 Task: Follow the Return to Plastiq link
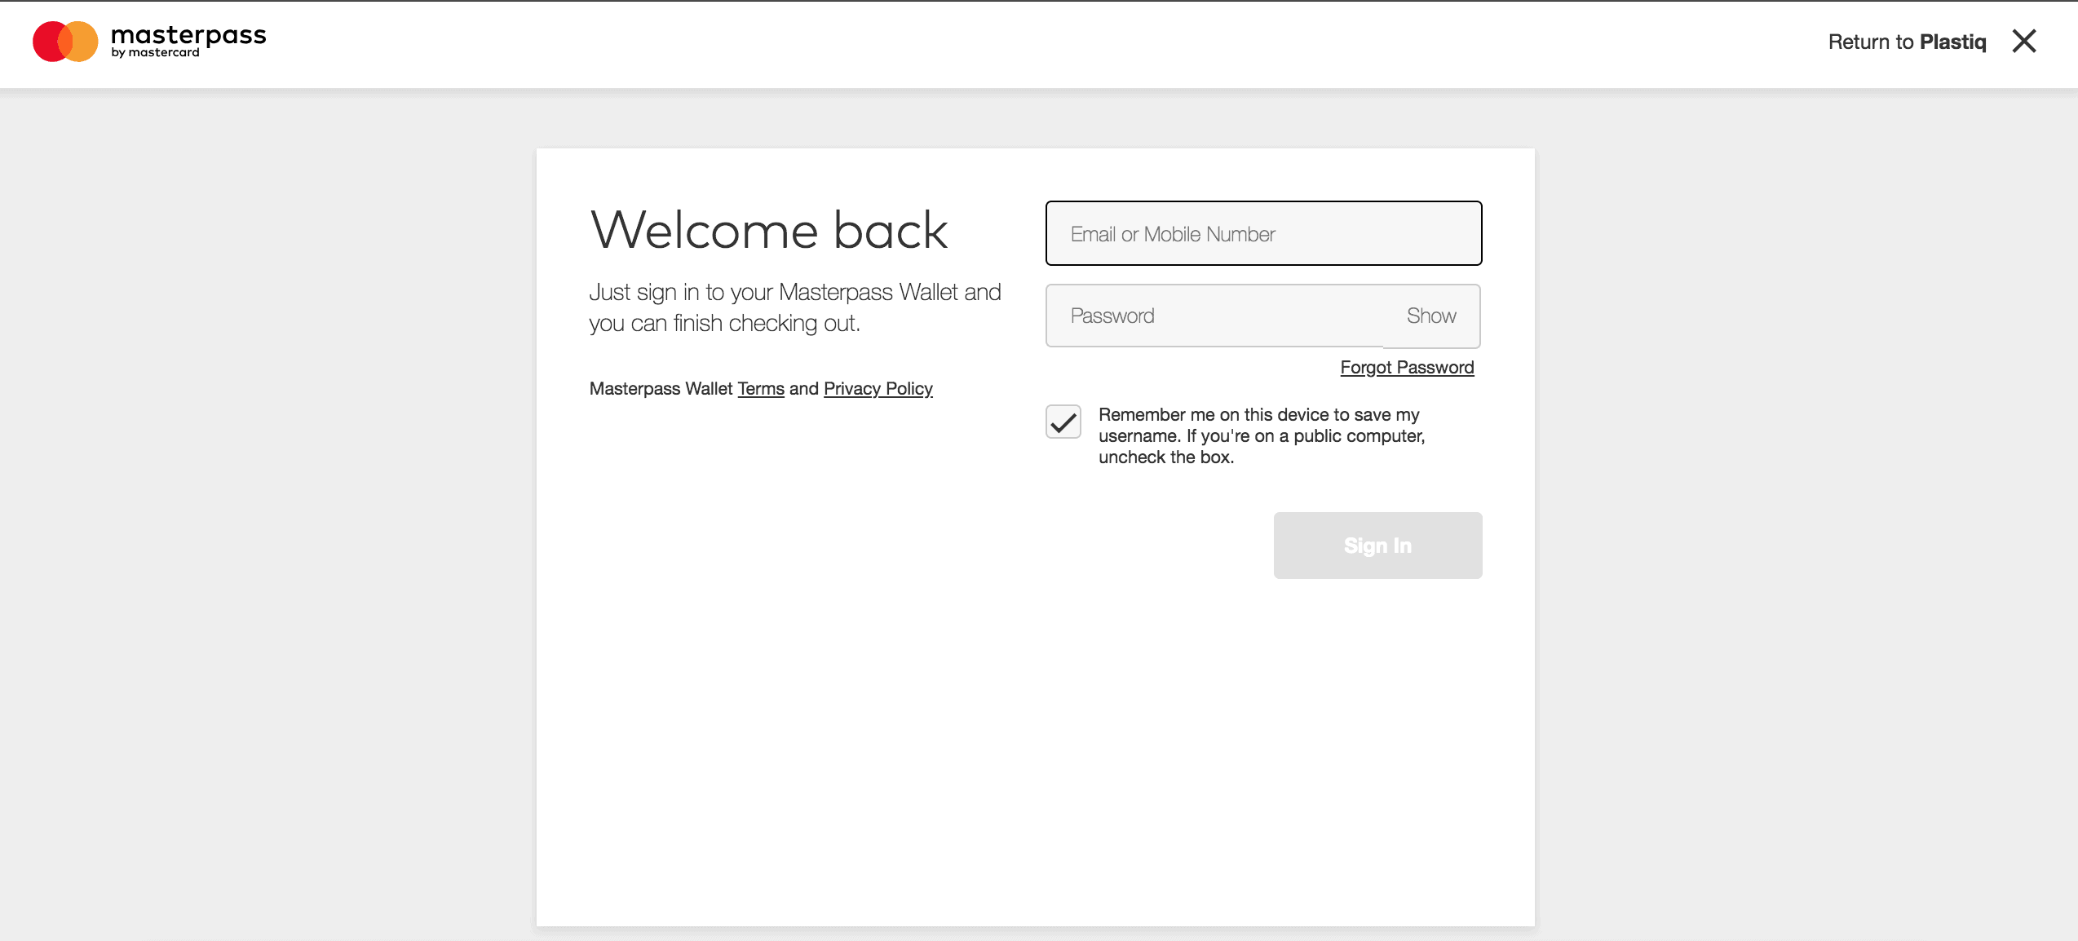[x=1906, y=42]
